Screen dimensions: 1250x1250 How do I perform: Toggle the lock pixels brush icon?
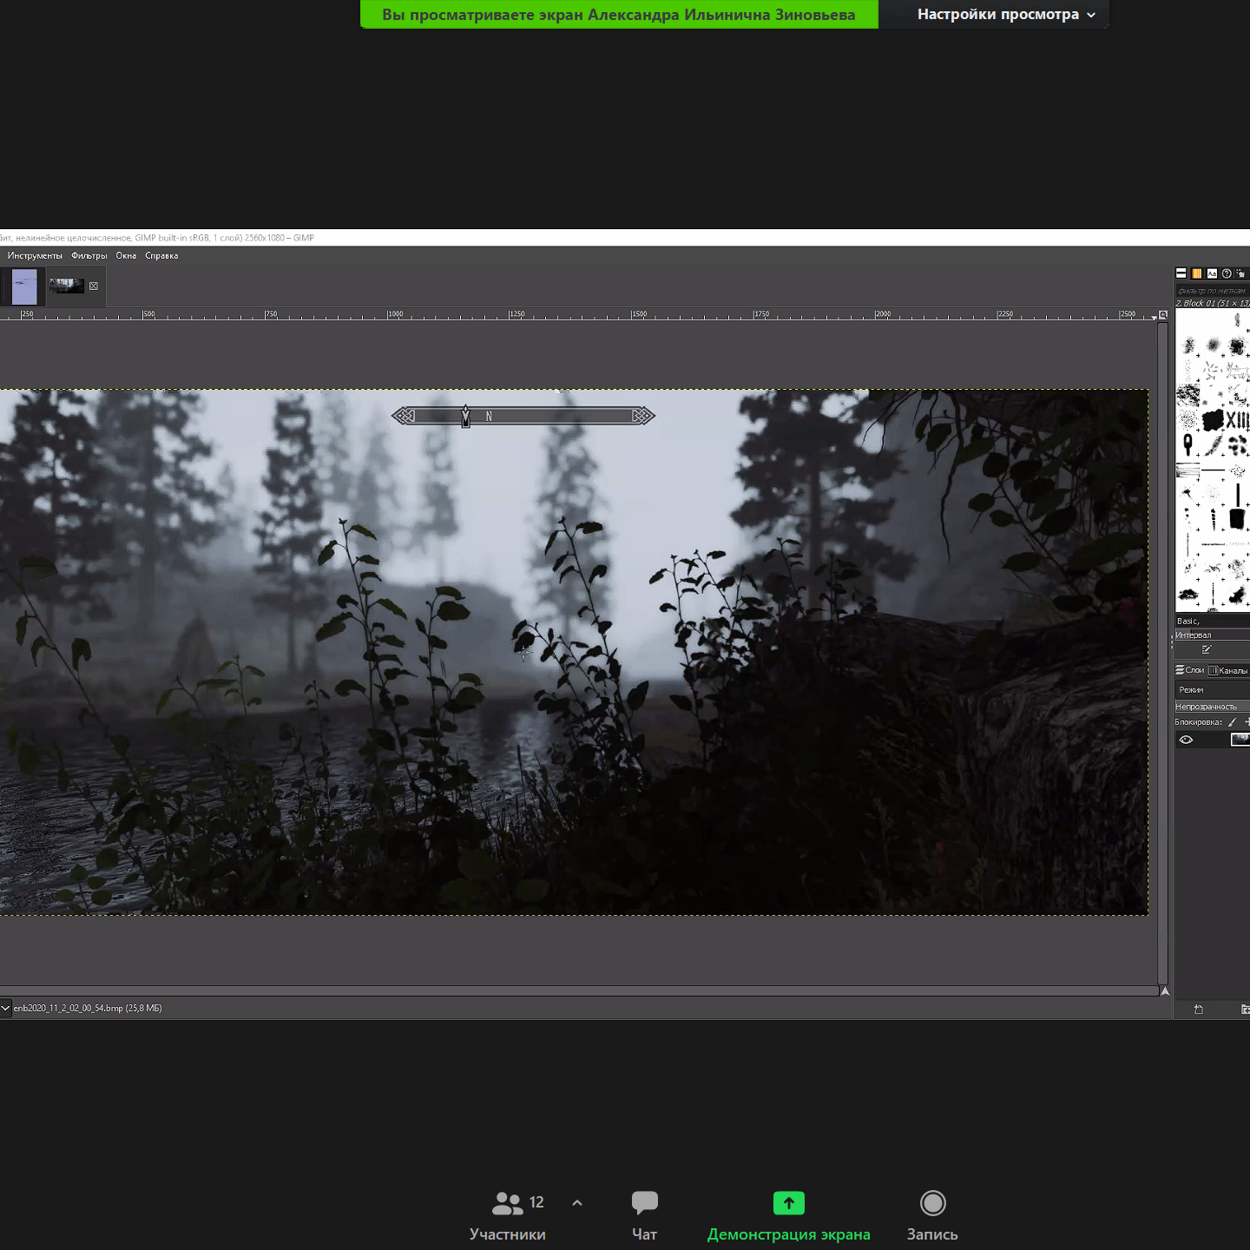pos(1232,722)
